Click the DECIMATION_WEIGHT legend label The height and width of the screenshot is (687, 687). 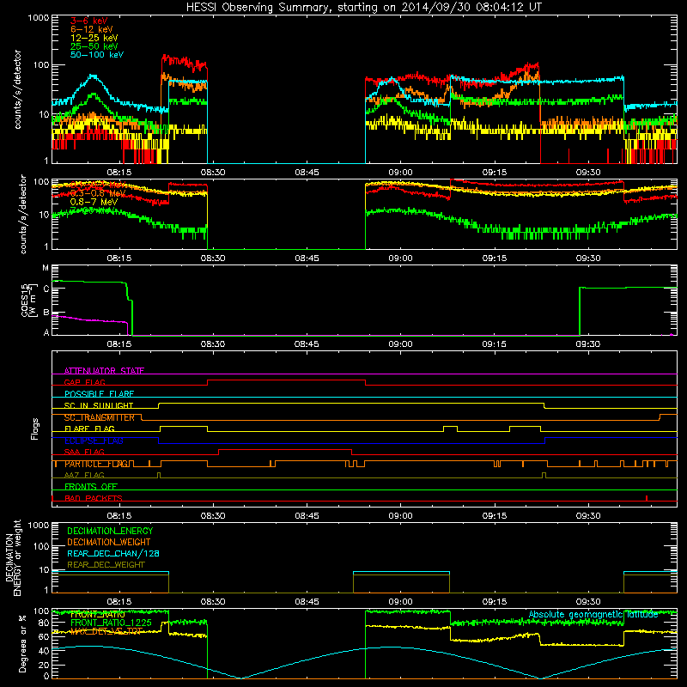(x=109, y=542)
